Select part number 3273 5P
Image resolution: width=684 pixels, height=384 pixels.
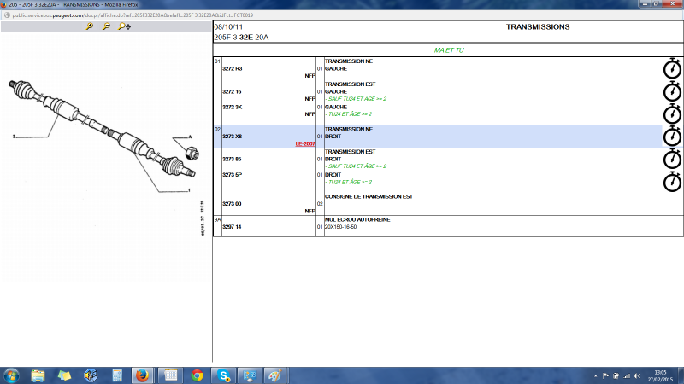(232, 175)
